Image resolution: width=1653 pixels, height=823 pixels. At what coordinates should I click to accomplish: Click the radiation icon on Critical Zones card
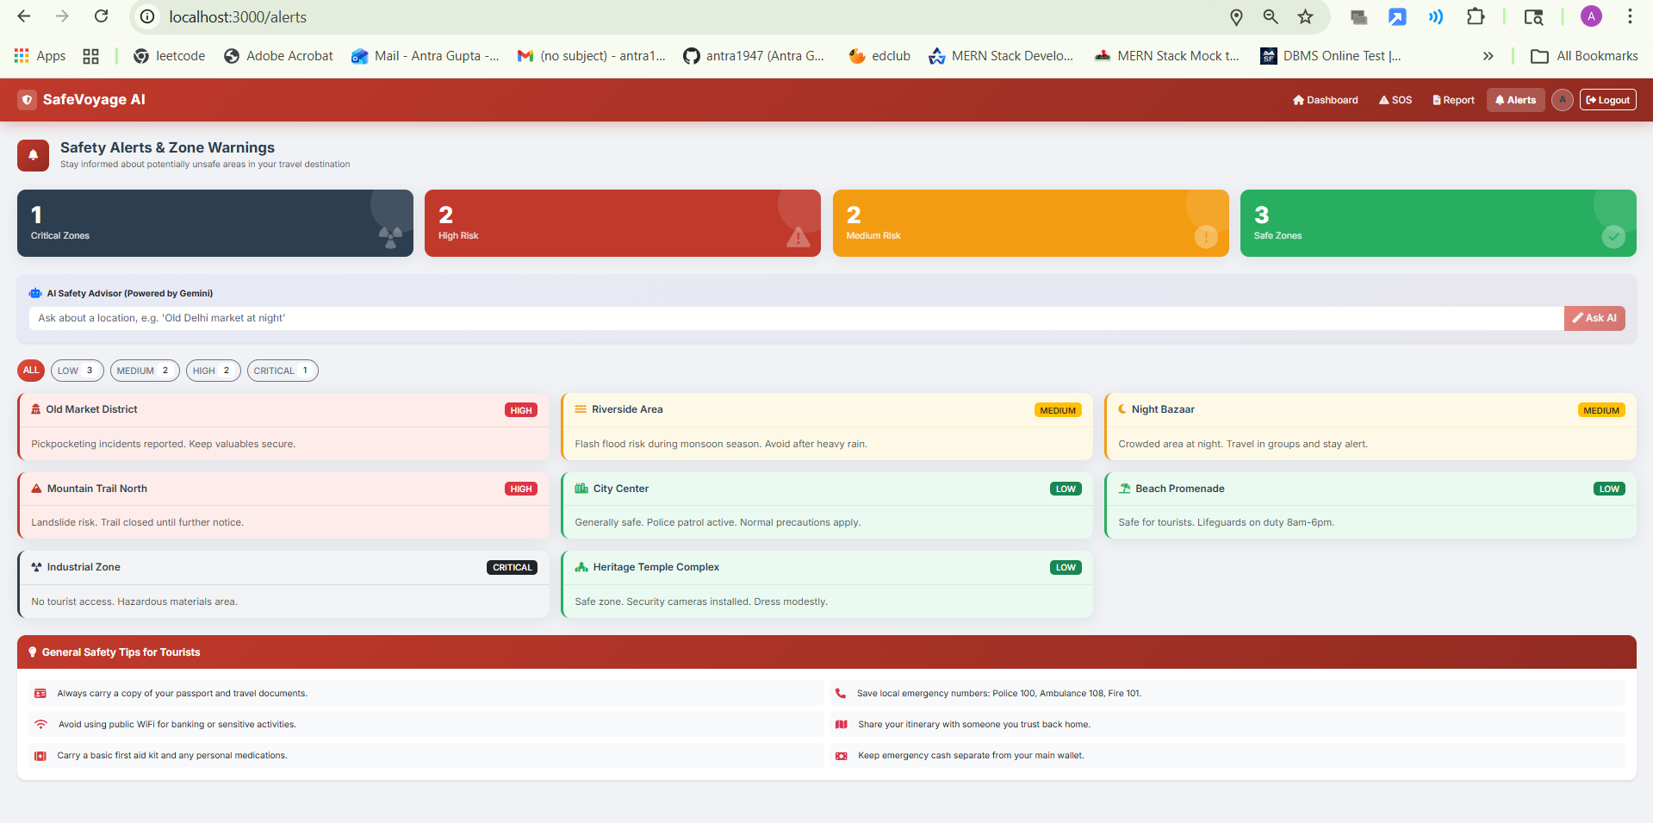[x=390, y=236]
